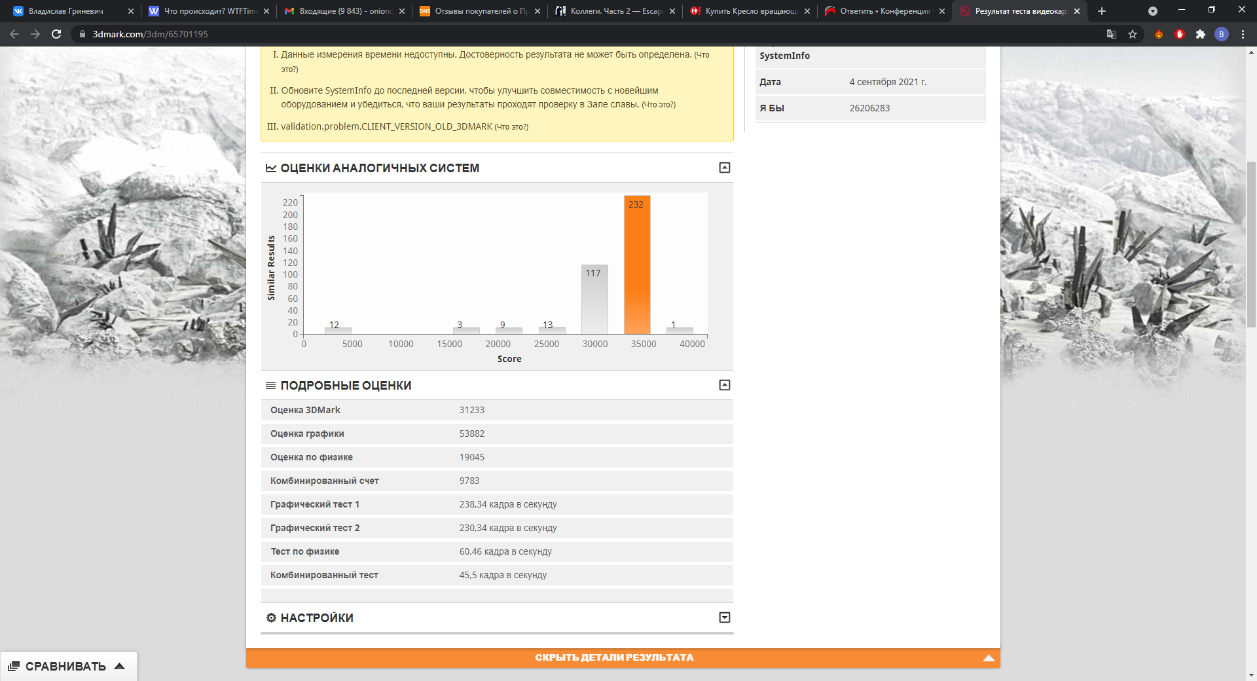Screen dimensions: 1257x681
Task: Reload the 3DMark result page
Action: point(56,34)
